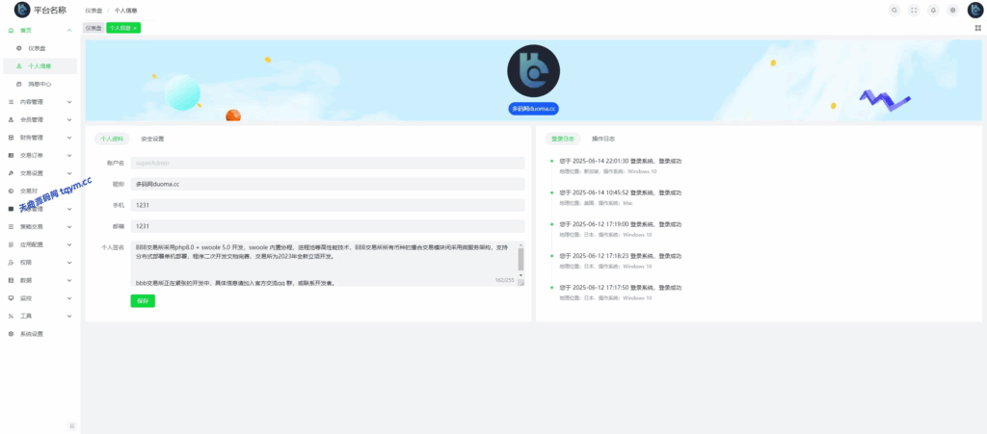Click the 昵称 input field
This screenshot has height=434, width=987.
click(x=328, y=184)
